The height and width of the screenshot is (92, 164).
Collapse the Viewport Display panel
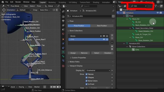pos(68,66)
